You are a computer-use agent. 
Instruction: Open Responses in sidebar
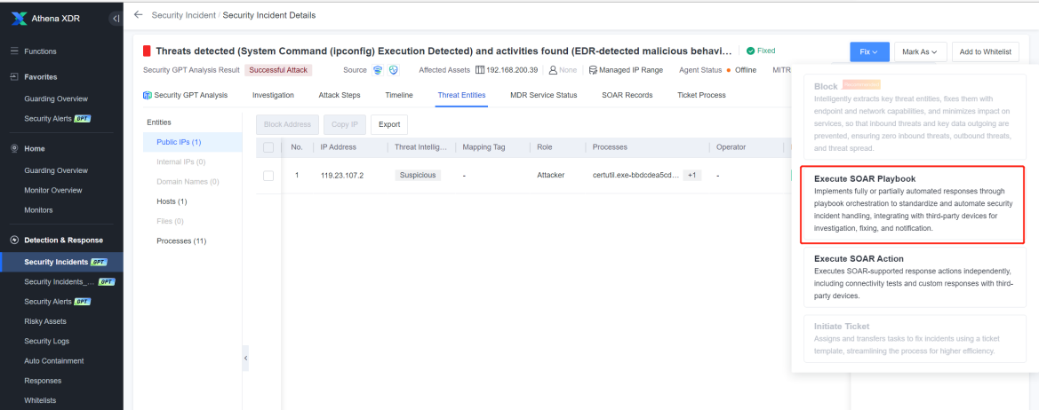pyautogui.click(x=43, y=381)
